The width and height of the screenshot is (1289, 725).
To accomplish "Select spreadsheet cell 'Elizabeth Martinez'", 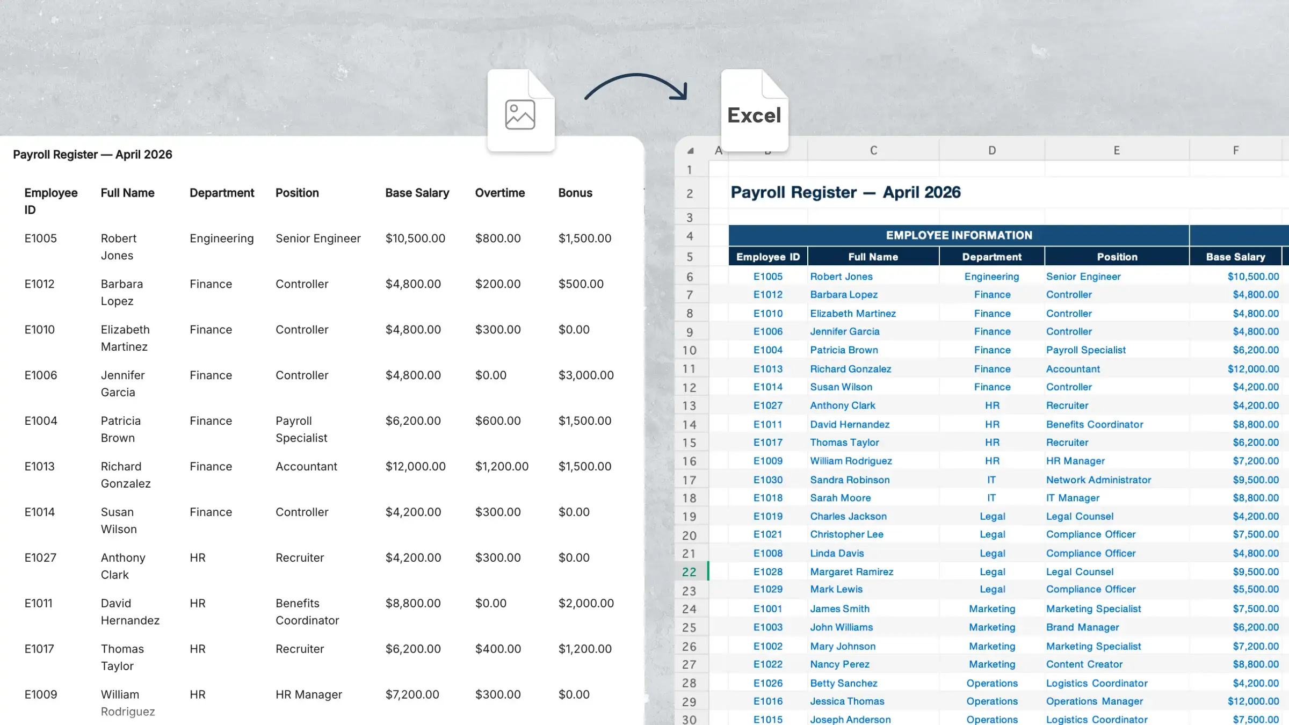I will [x=873, y=313].
